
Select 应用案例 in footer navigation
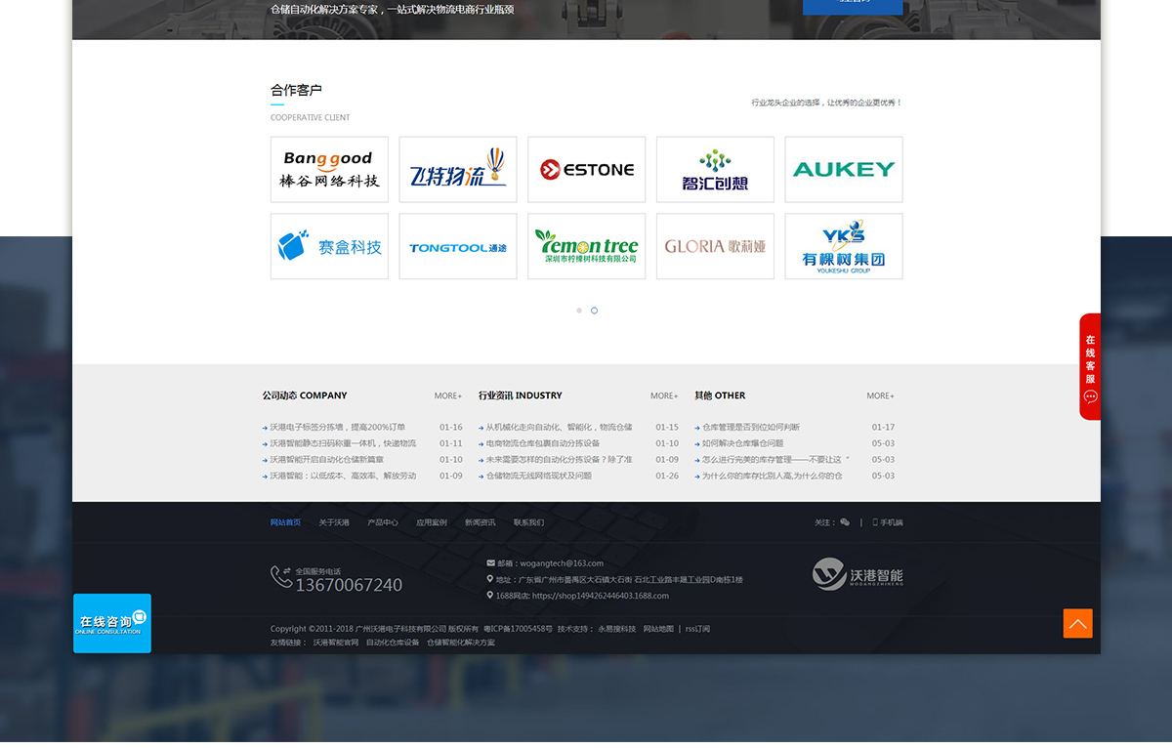click(432, 522)
